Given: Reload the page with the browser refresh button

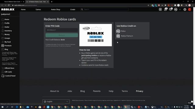Looking at the screenshot, I should [9, 5].
